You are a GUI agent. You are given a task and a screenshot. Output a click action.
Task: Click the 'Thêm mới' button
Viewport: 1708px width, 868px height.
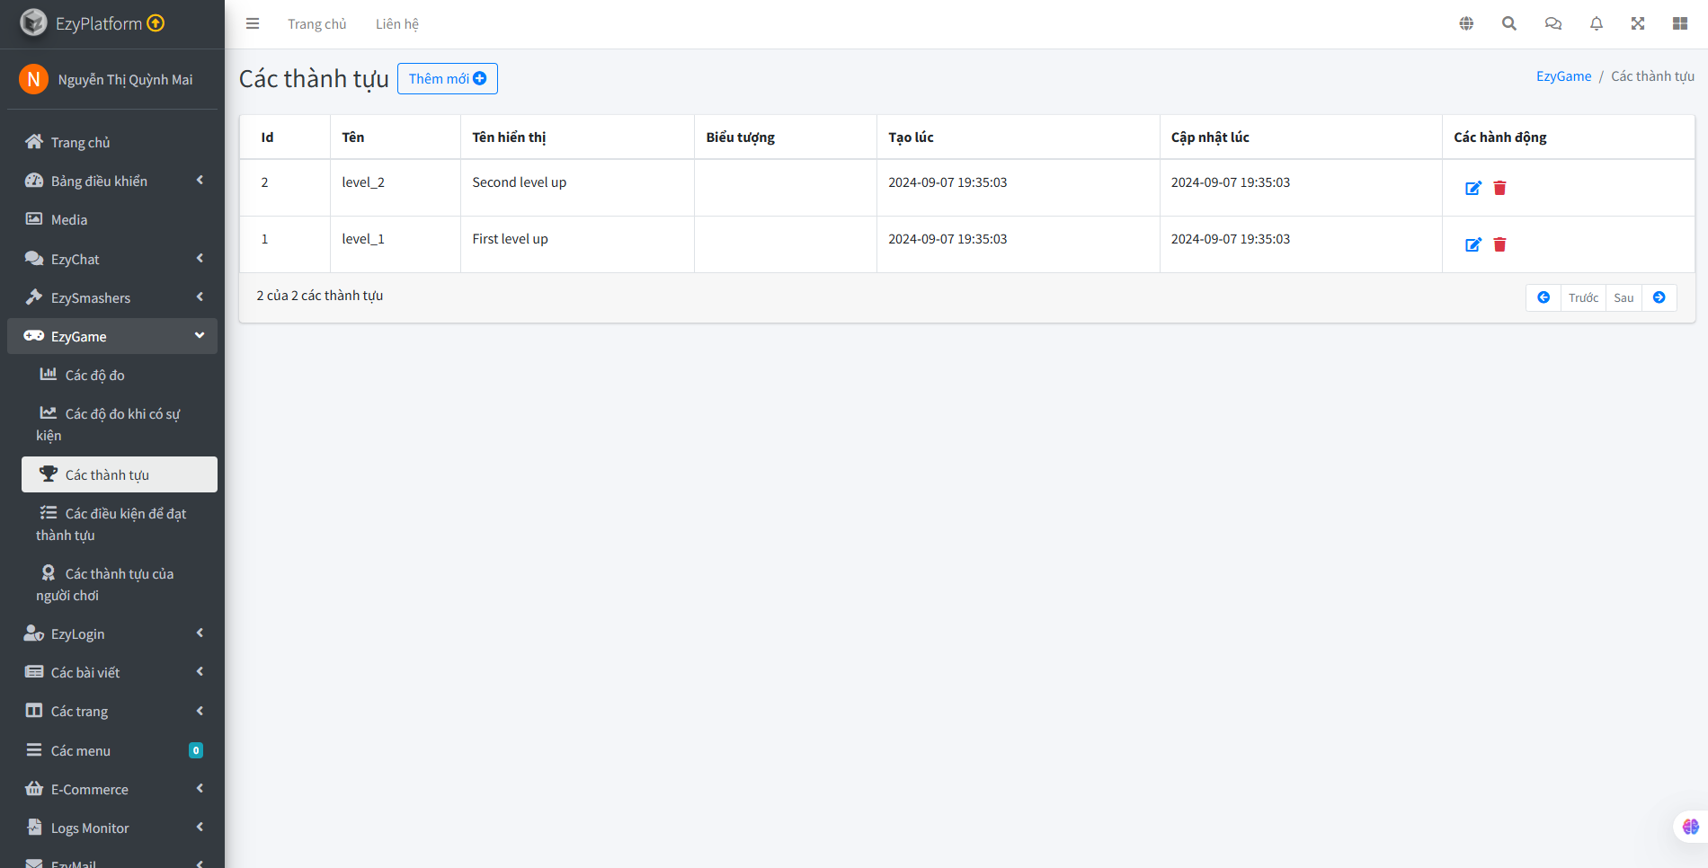pyautogui.click(x=447, y=78)
